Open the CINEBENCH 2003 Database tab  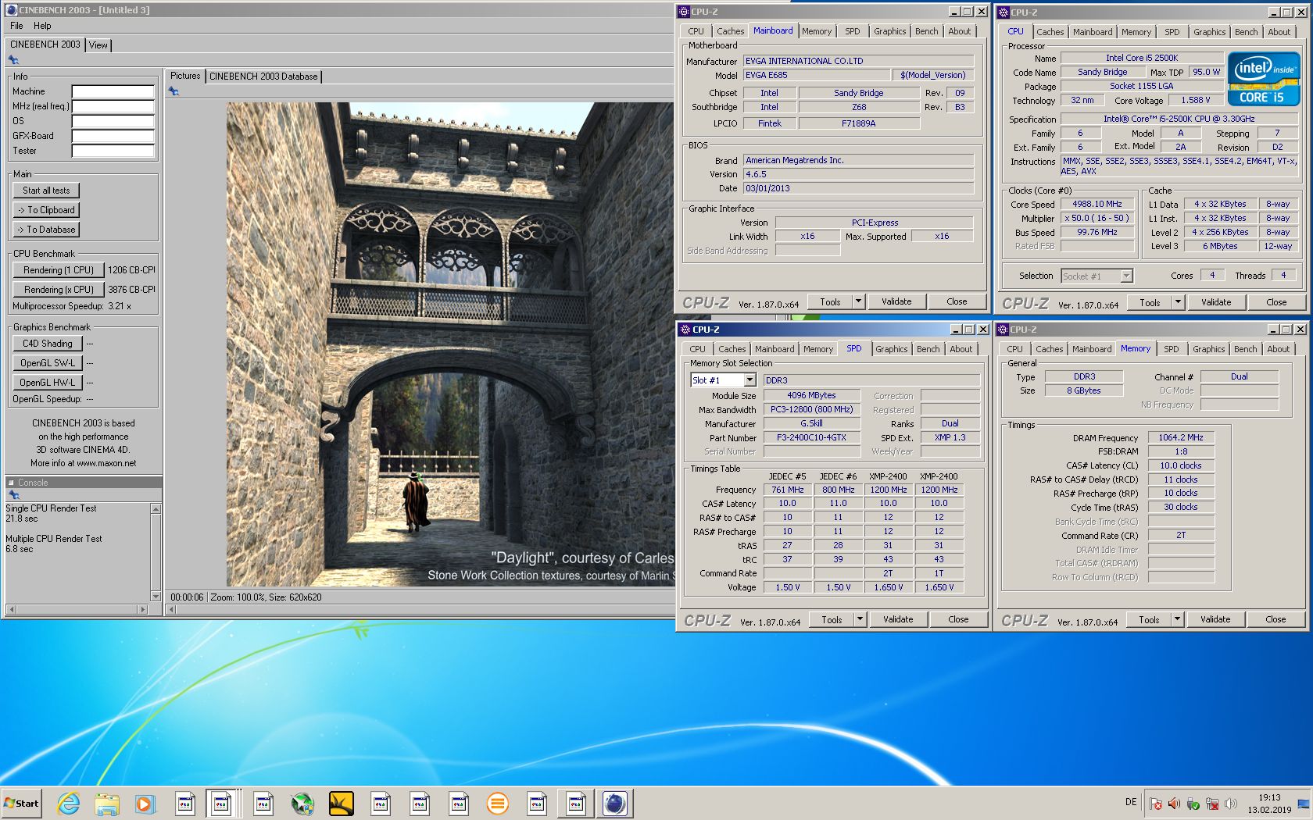pyautogui.click(x=263, y=77)
